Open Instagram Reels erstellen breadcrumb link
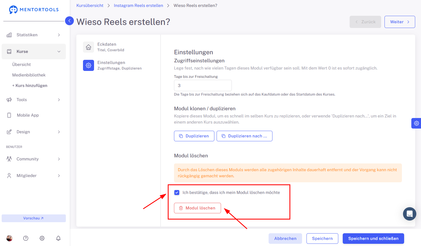This screenshot has height=246, width=421. point(138,6)
